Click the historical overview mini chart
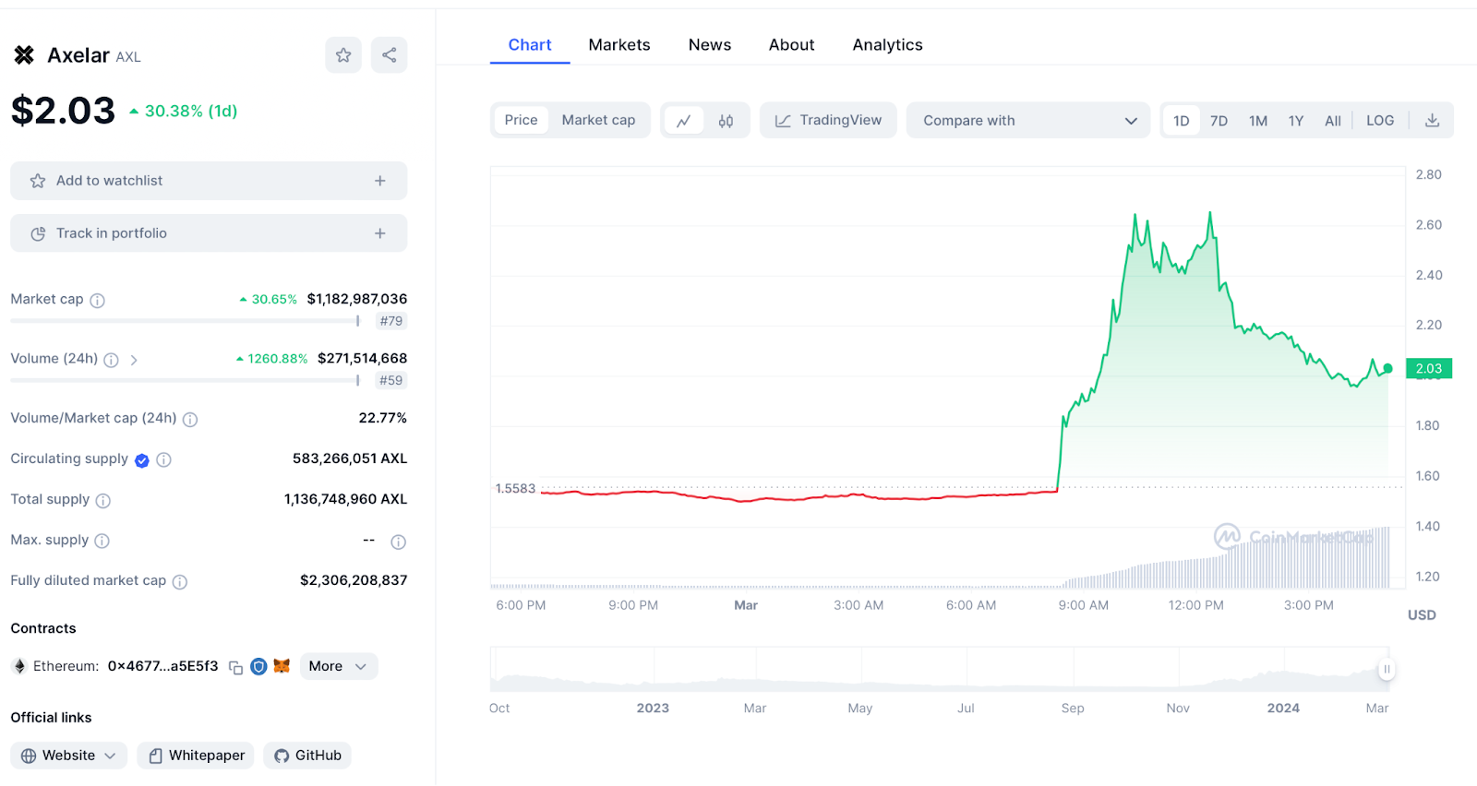Screen dimensions: 1477x786 click(939, 670)
